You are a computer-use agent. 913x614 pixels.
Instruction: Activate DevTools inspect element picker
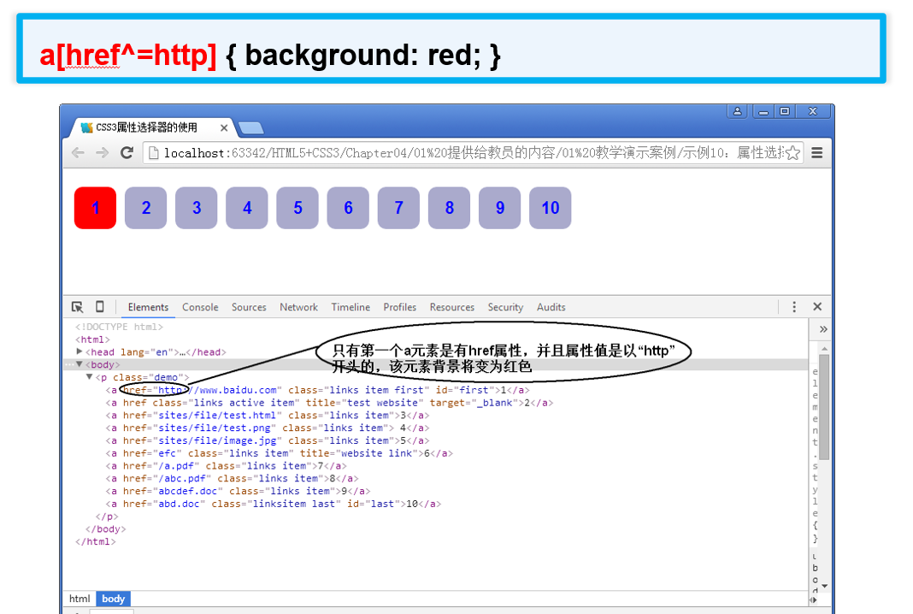77,307
